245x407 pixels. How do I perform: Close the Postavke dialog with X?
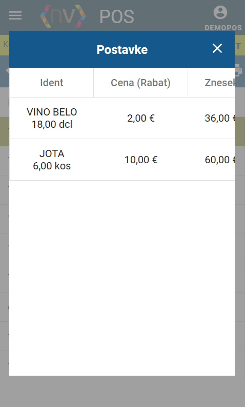[217, 48]
